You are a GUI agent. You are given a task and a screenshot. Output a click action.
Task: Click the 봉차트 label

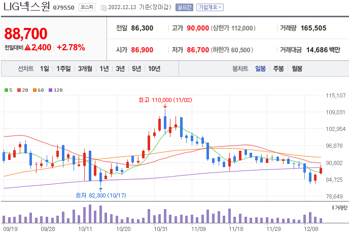240,69
